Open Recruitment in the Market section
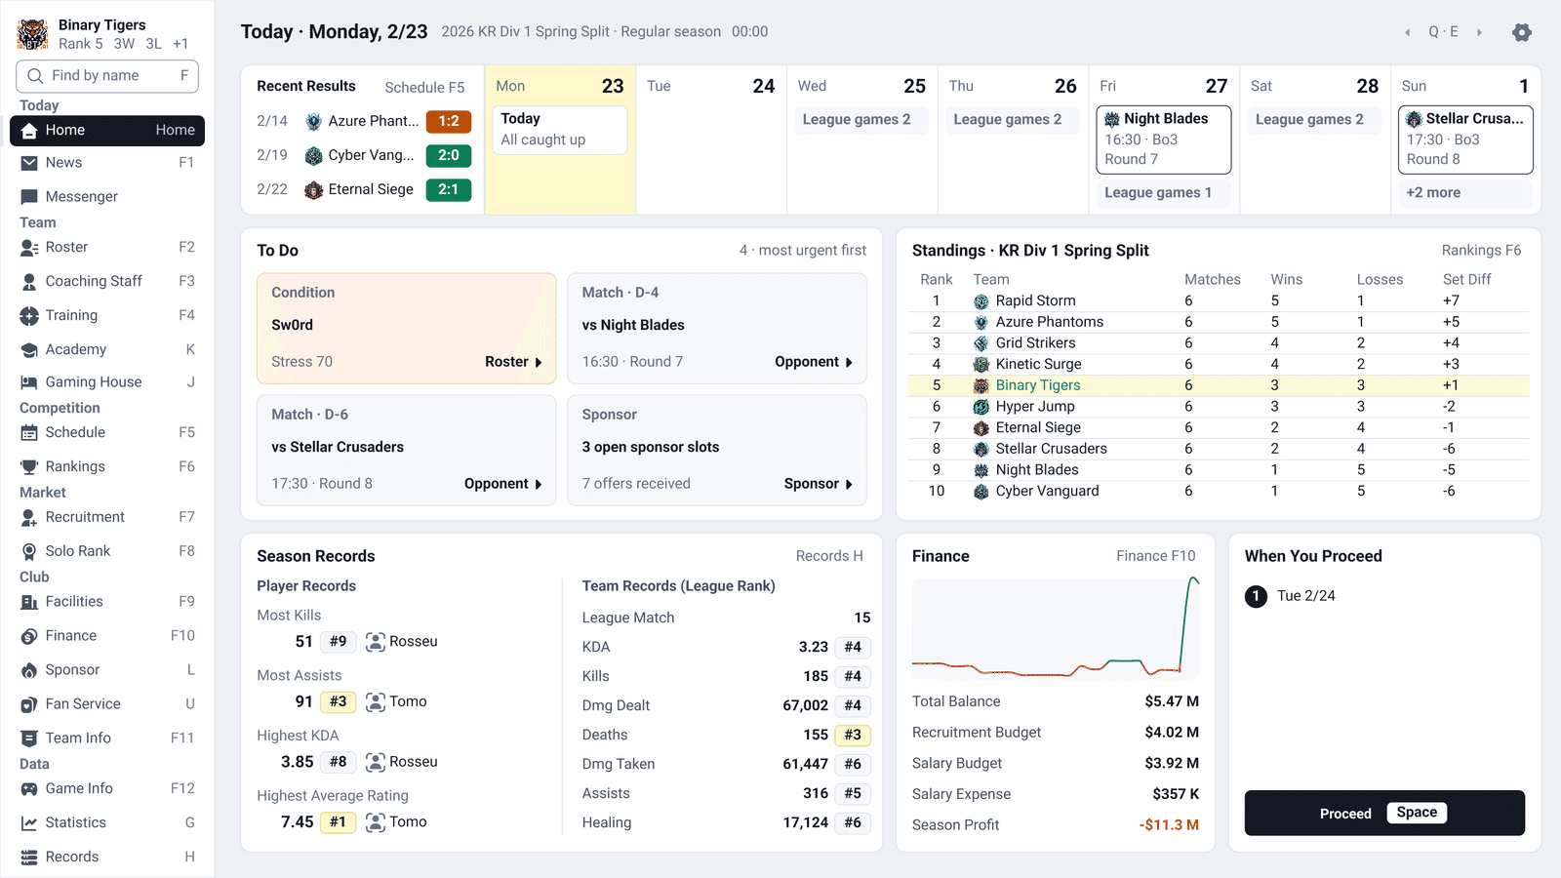1561x878 pixels. (107, 517)
